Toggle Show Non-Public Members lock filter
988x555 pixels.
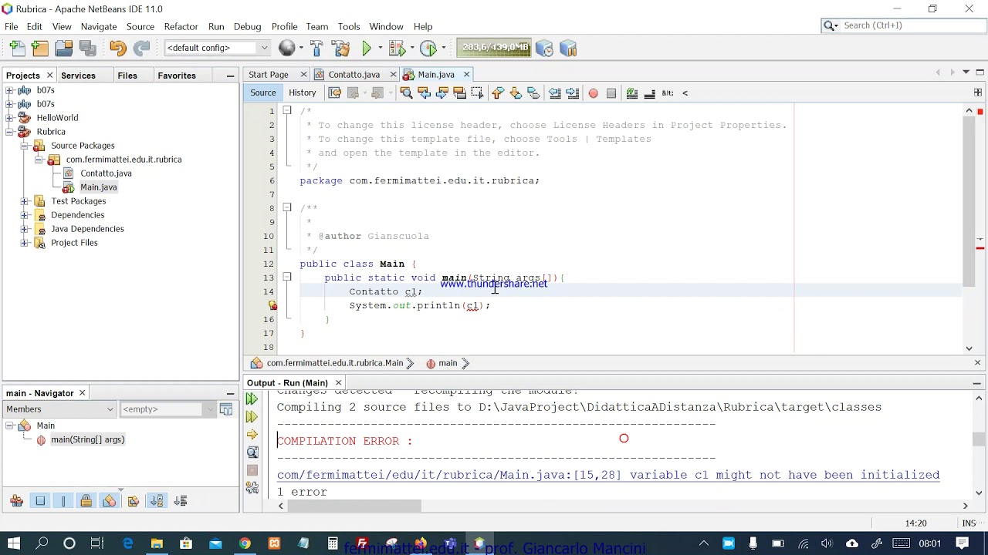[86, 501]
